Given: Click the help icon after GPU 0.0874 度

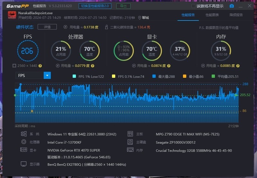Looking at the screenshot, I should (169, 66).
